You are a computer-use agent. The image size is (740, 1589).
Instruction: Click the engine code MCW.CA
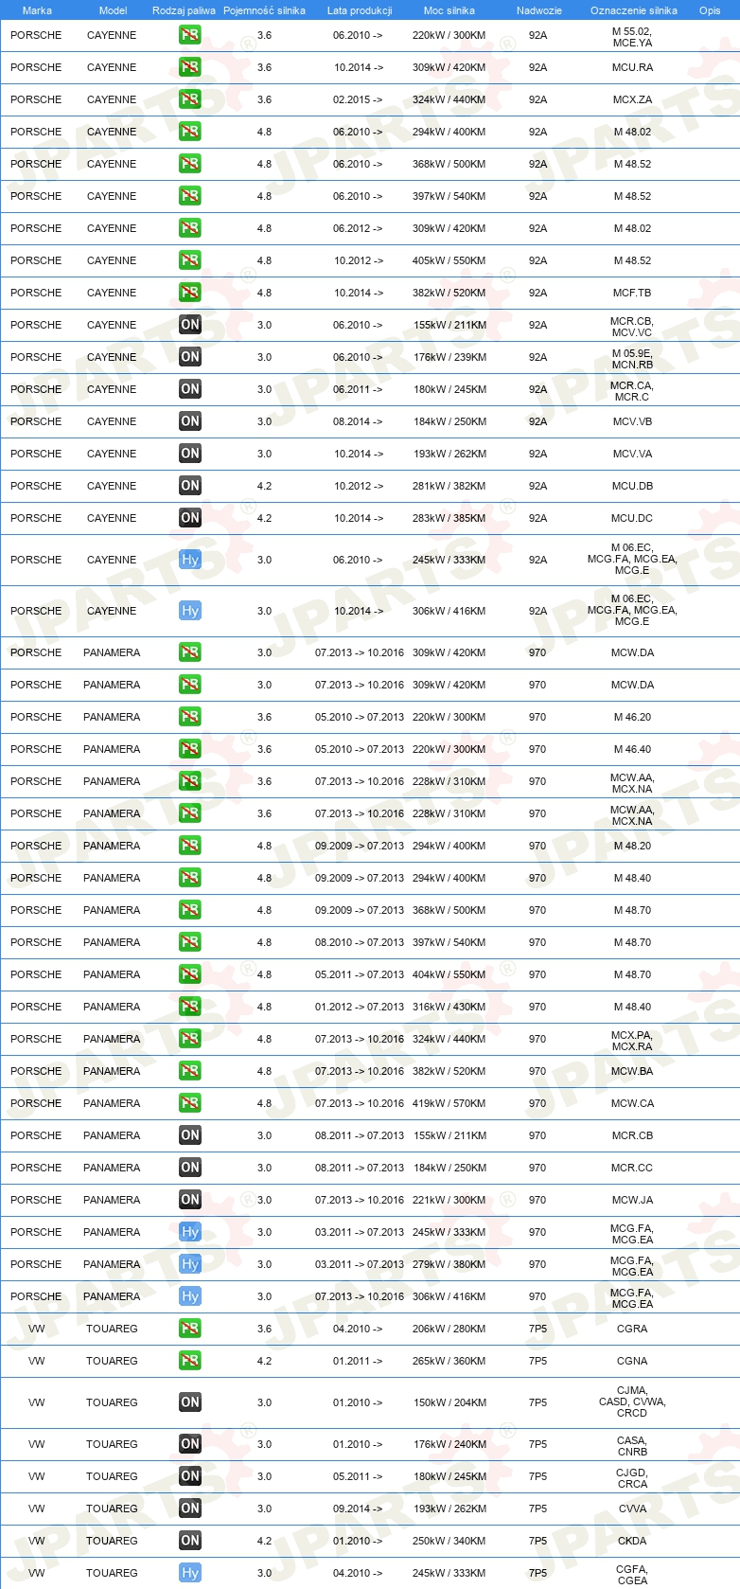point(632,1103)
